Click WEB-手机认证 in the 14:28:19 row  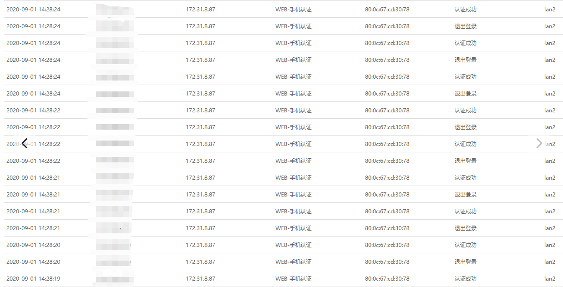294,278
